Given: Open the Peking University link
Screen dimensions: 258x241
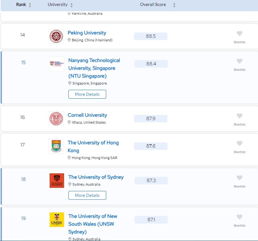Looking at the screenshot, I should pyautogui.click(x=87, y=33).
